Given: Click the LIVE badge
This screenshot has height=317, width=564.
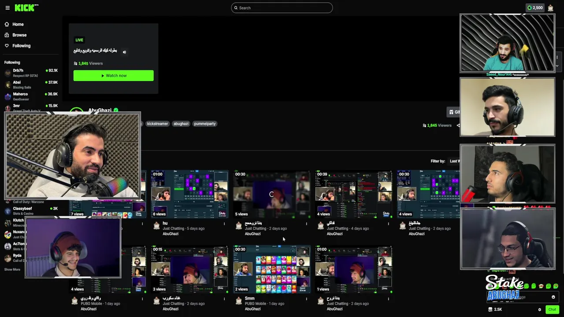Looking at the screenshot, I should 79,40.
